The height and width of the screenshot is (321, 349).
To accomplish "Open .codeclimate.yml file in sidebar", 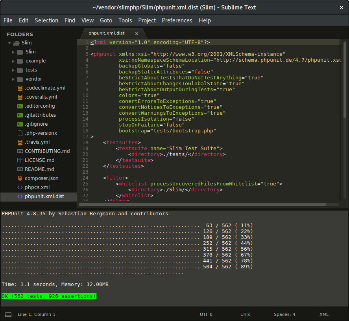I will tap(45, 88).
